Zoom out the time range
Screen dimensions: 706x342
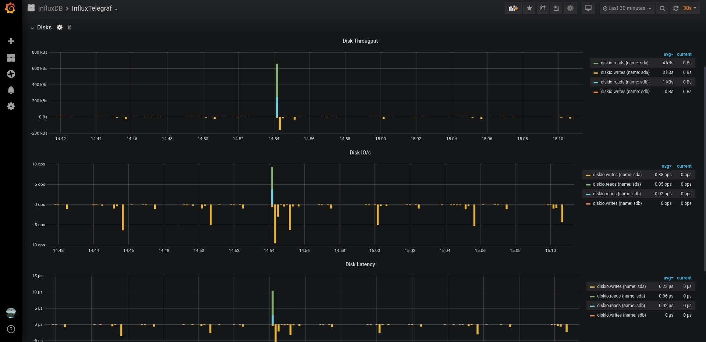[x=662, y=8]
